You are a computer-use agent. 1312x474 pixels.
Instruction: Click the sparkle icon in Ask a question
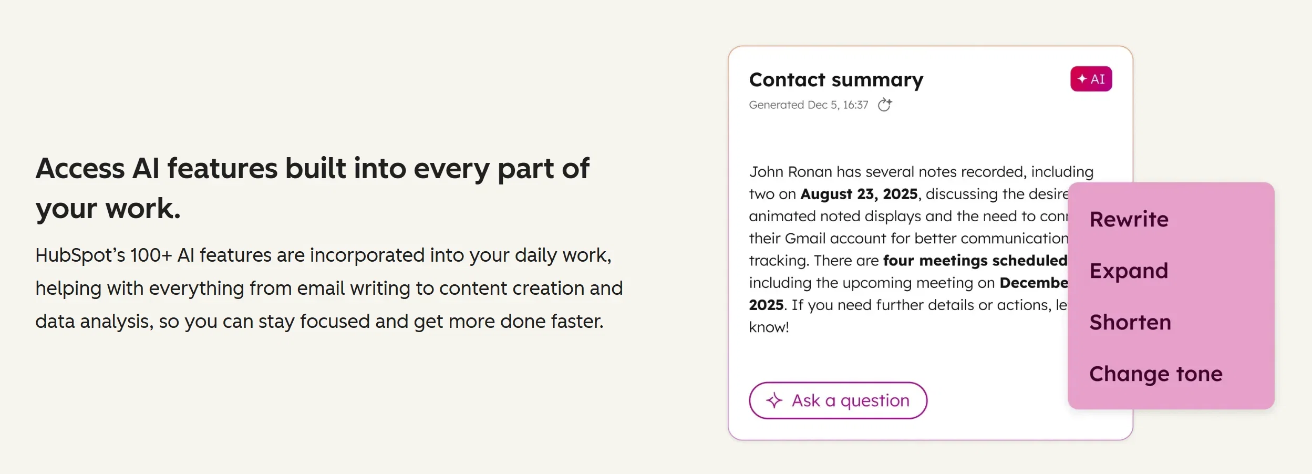[x=774, y=400]
